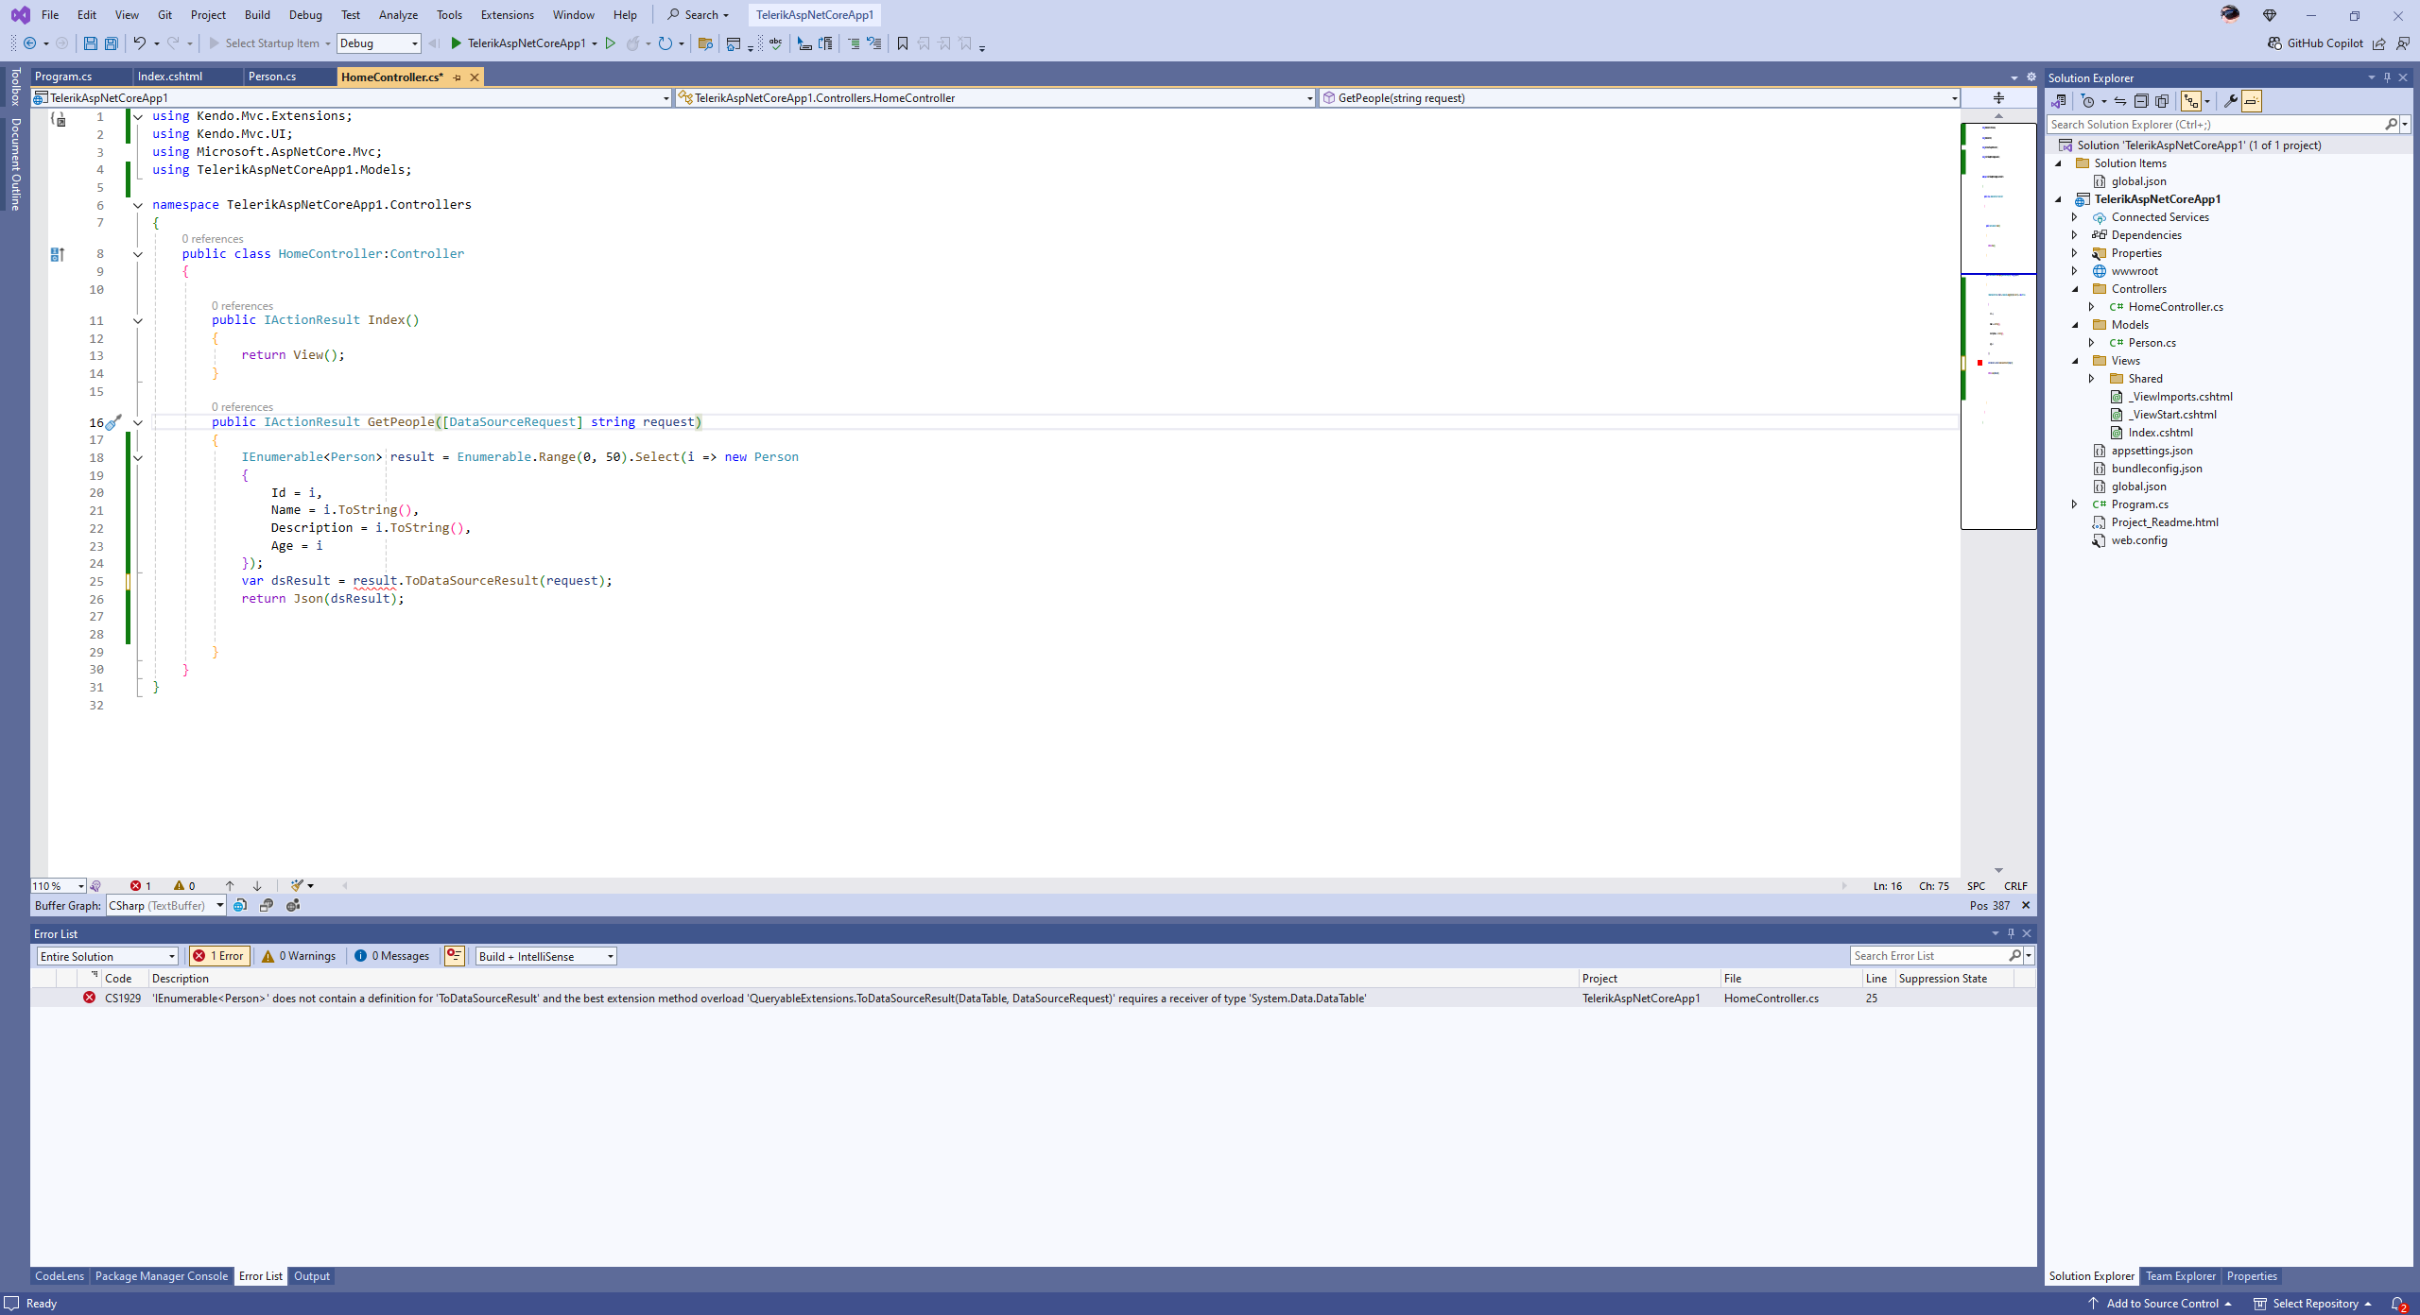Open Solution Explorer Properties wrench icon
The width and height of the screenshot is (2420, 1315).
[2230, 101]
